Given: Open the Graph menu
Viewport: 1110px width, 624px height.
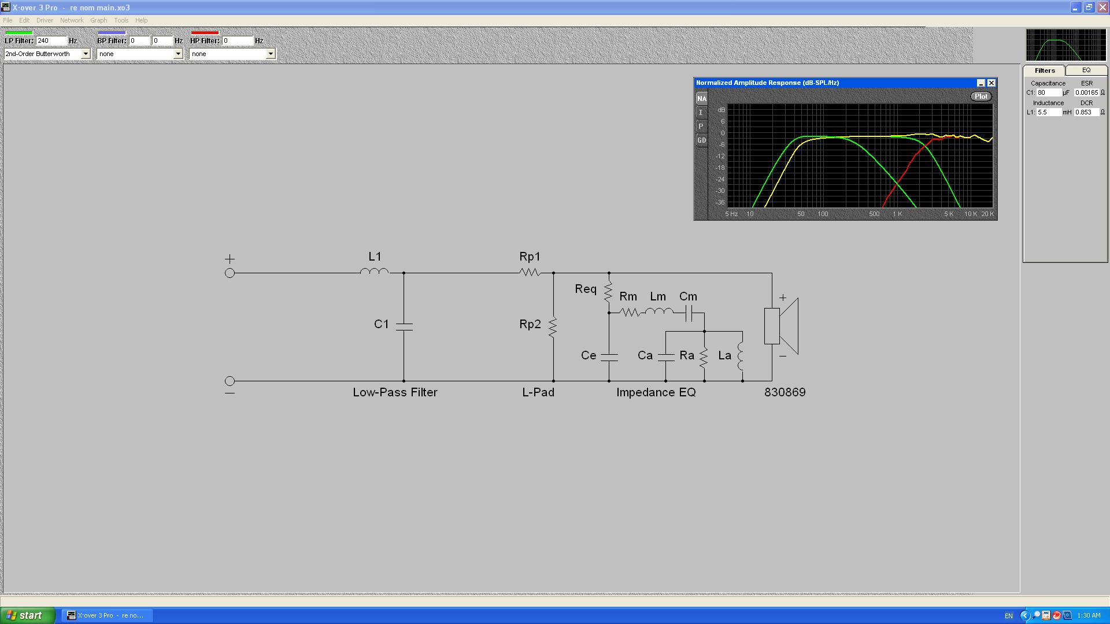Looking at the screenshot, I should (x=99, y=20).
